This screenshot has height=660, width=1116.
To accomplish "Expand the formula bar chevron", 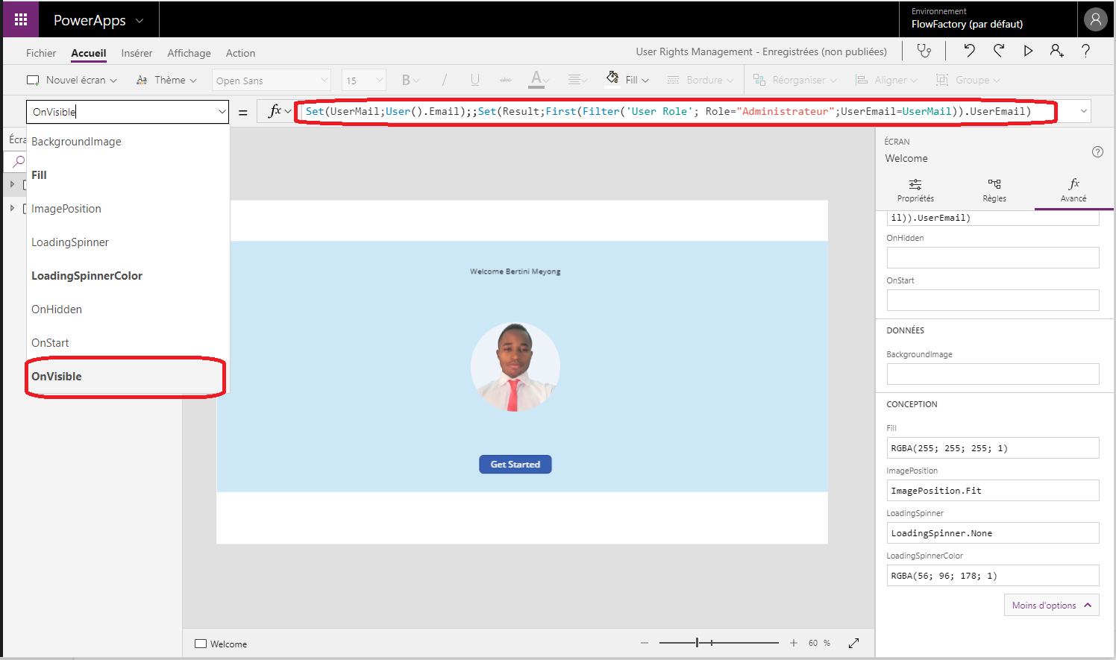I will tap(1083, 111).
